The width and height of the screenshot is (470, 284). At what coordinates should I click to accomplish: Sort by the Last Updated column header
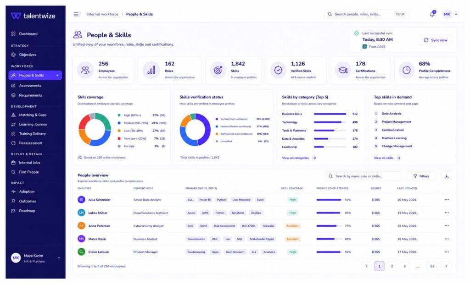(x=407, y=189)
